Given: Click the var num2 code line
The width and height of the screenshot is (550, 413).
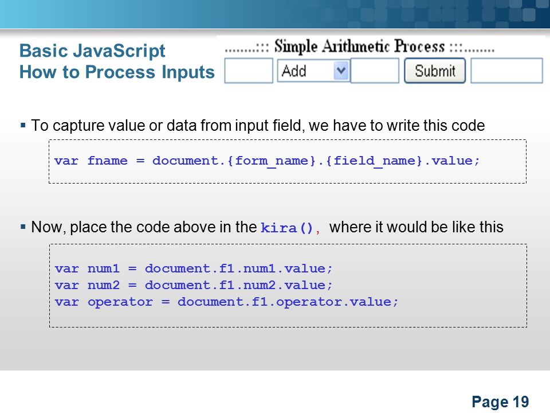Looking at the screenshot, I should [x=194, y=285].
